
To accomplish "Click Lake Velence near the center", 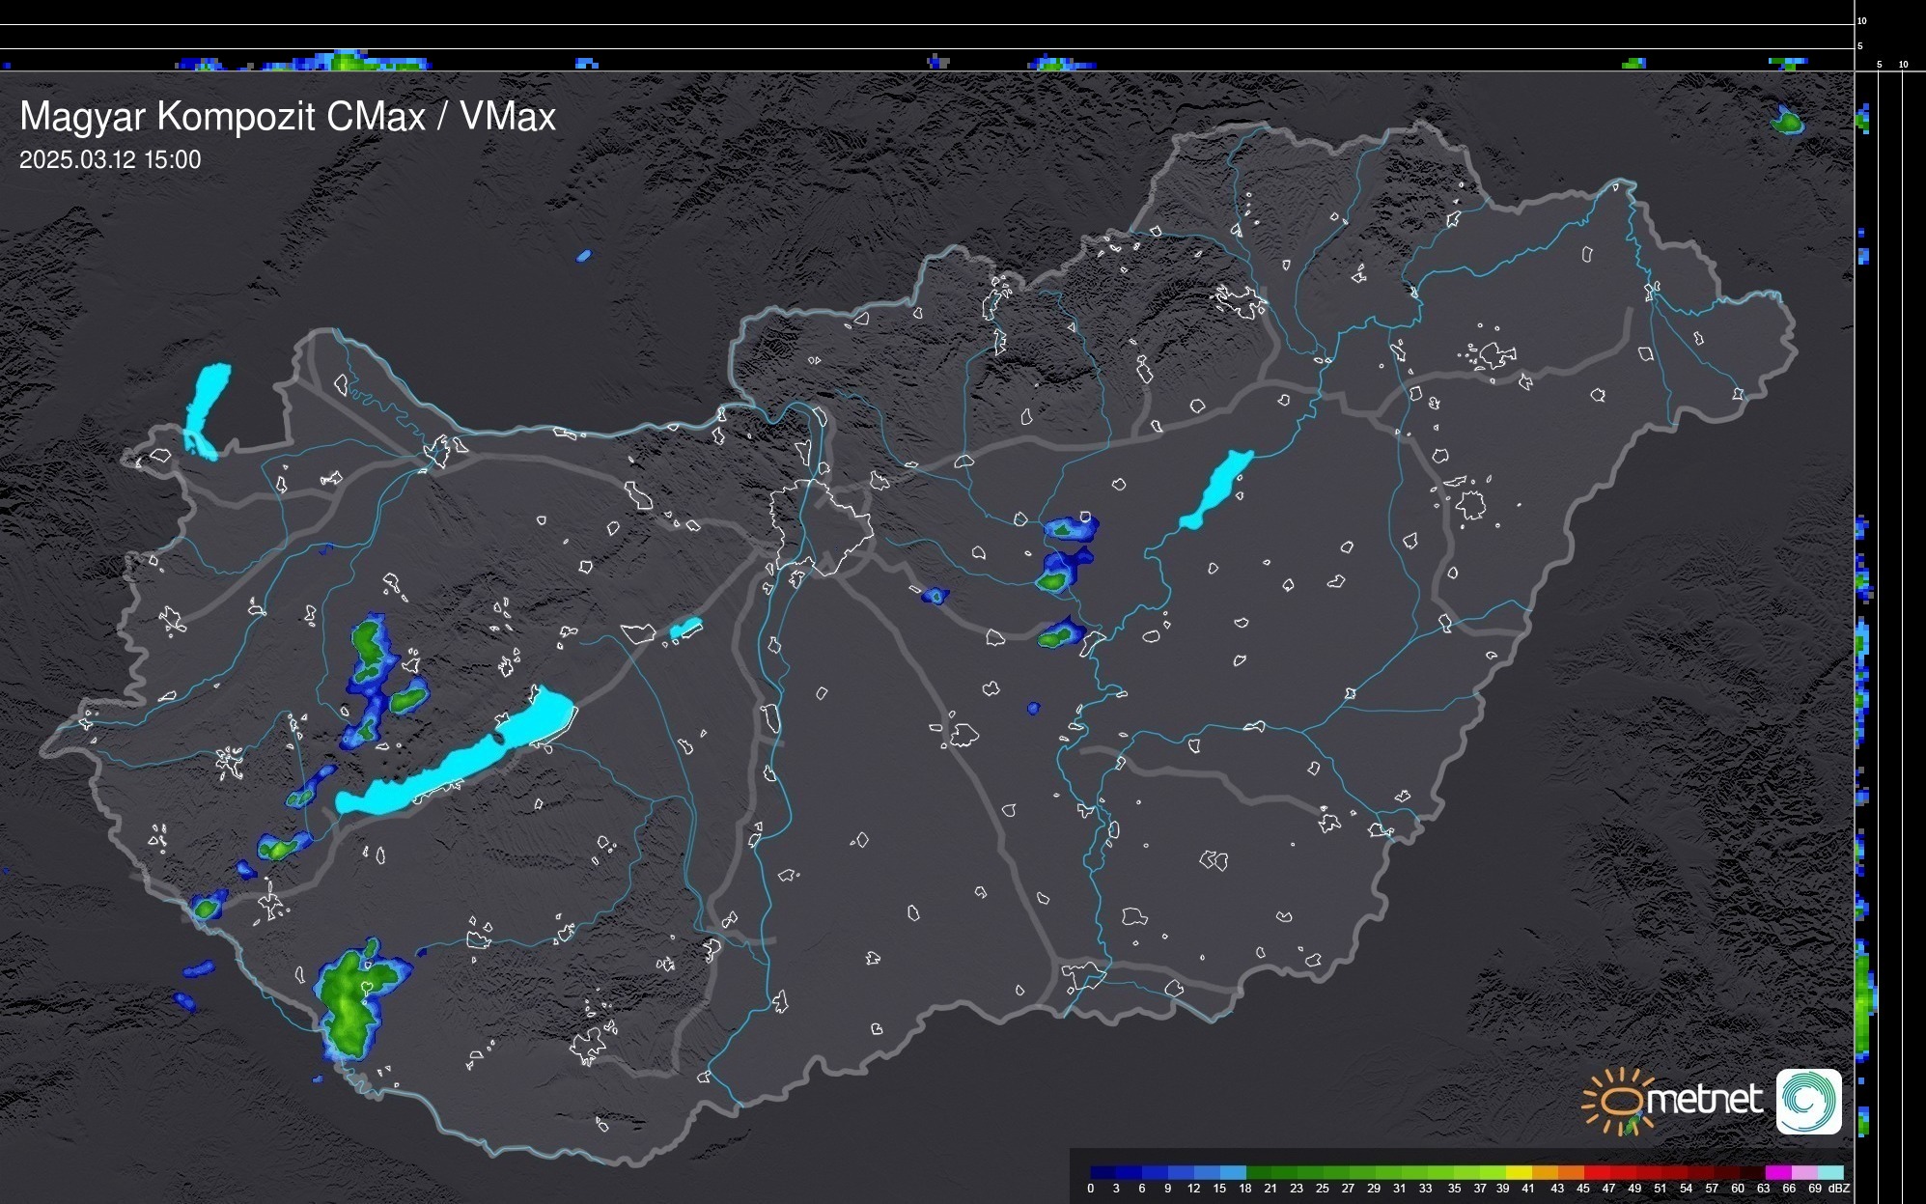I will 685,629.
